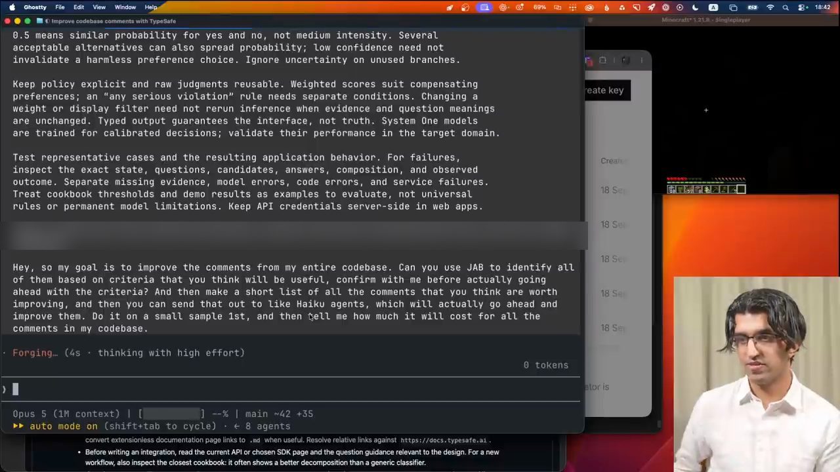Click the rocket icon in menu bar

point(651,7)
